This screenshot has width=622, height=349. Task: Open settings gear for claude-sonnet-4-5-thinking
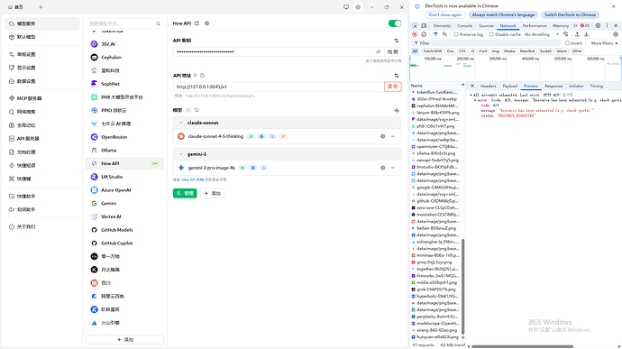click(x=383, y=136)
